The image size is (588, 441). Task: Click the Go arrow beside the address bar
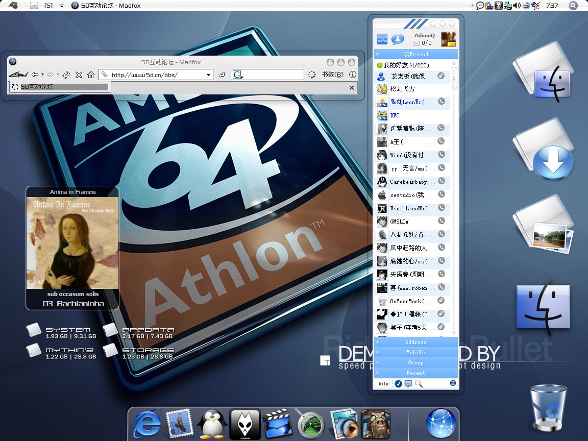click(222, 75)
